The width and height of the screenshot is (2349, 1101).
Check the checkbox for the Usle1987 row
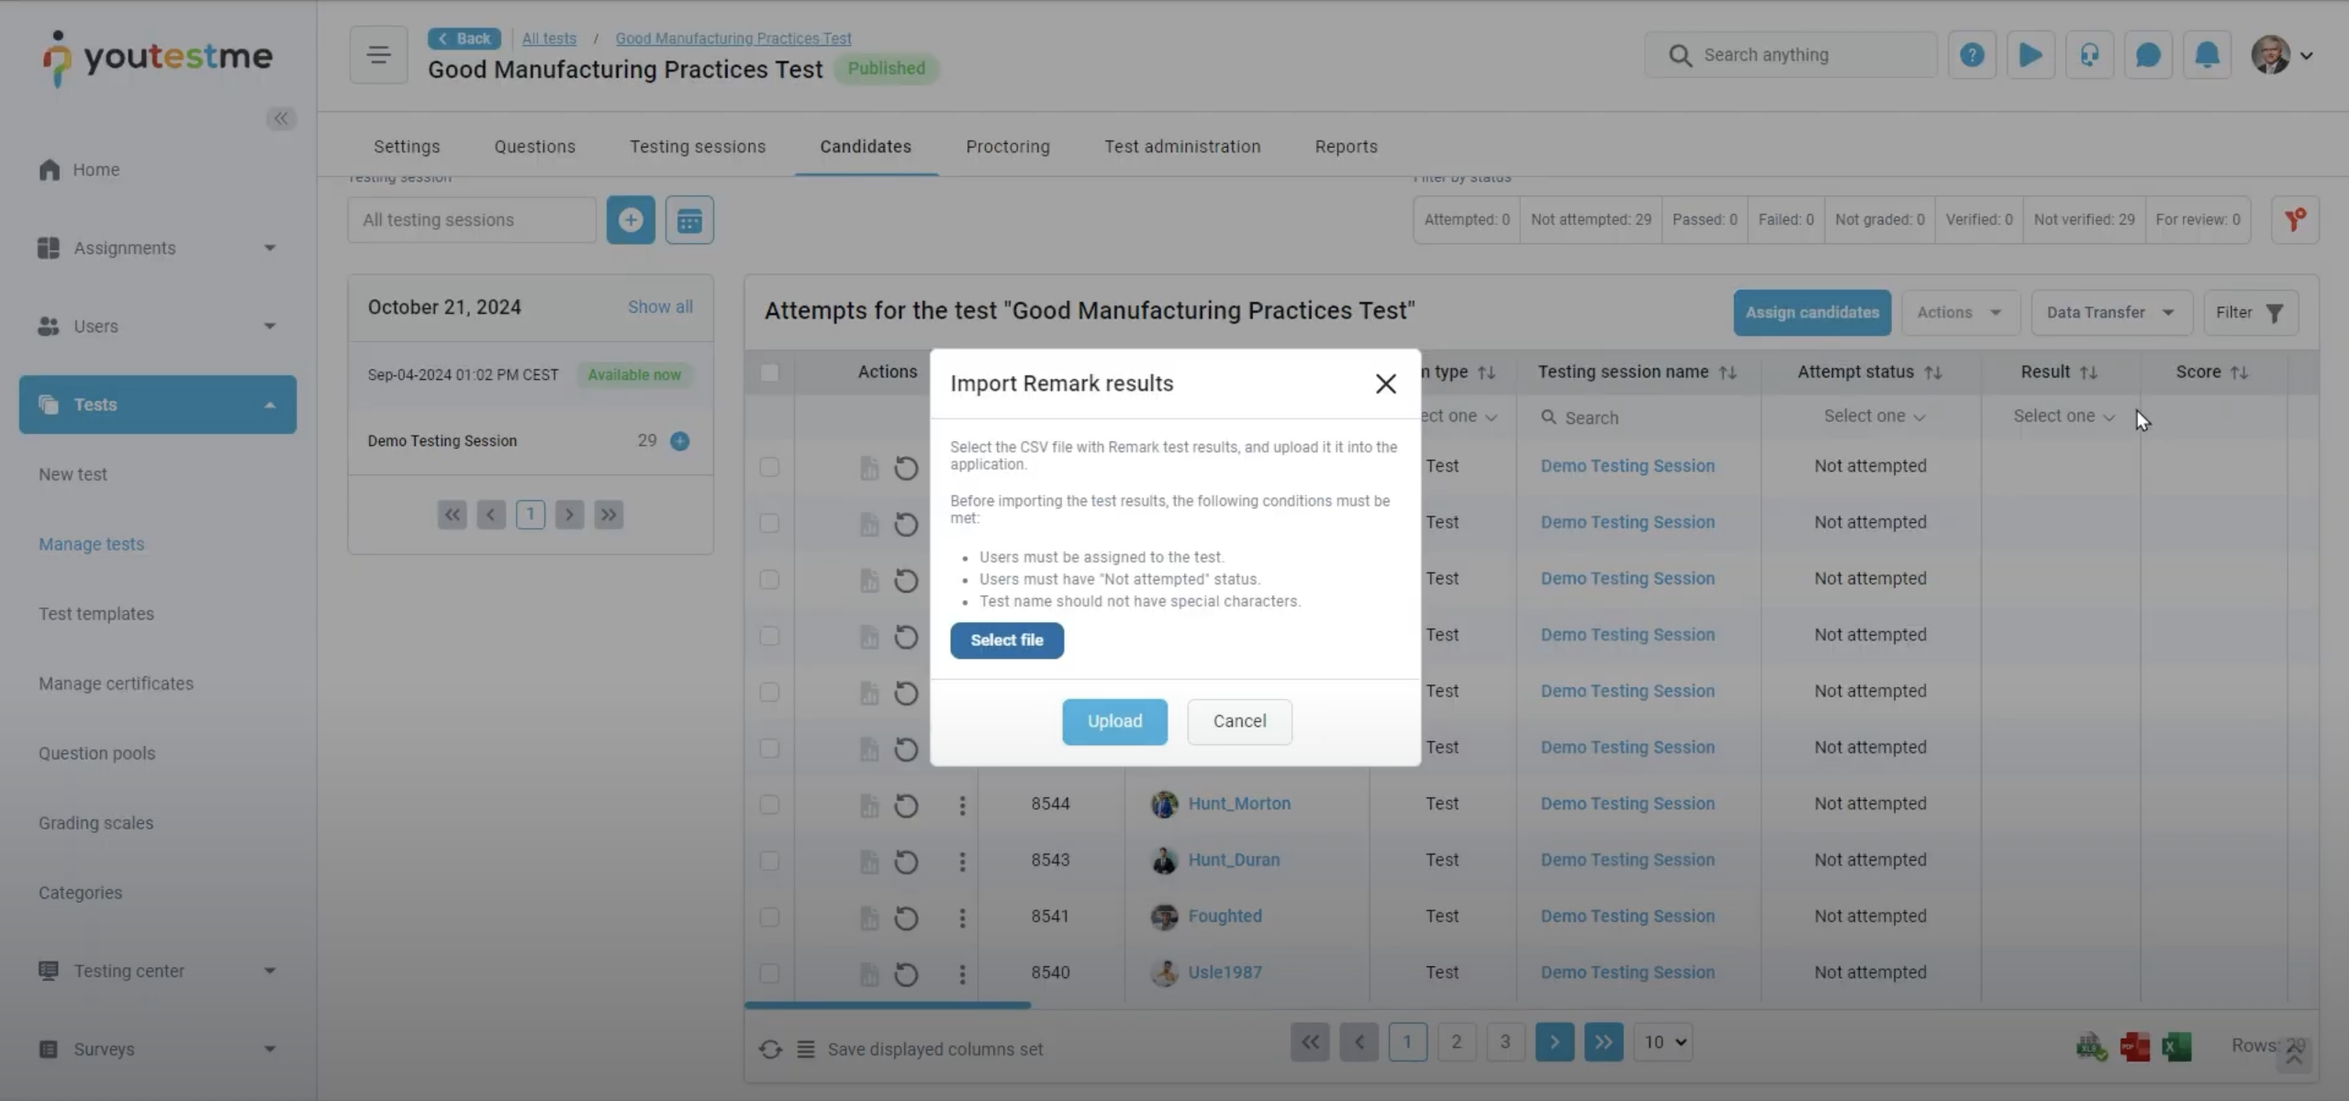(769, 973)
